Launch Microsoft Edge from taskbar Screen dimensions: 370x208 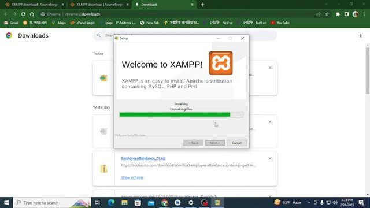(x=111, y=203)
